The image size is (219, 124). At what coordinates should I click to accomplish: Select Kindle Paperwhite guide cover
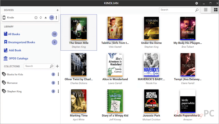pos(188,101)
